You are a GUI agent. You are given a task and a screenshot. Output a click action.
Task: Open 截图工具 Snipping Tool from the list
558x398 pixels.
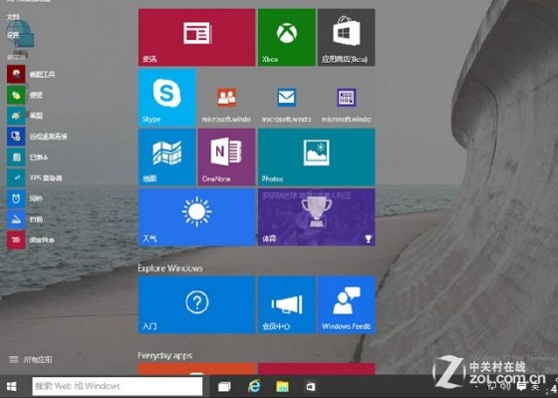(x=31, y=74)
